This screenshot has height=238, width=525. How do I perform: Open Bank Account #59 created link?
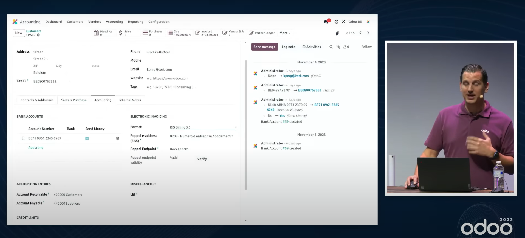(x=286, y=148)
